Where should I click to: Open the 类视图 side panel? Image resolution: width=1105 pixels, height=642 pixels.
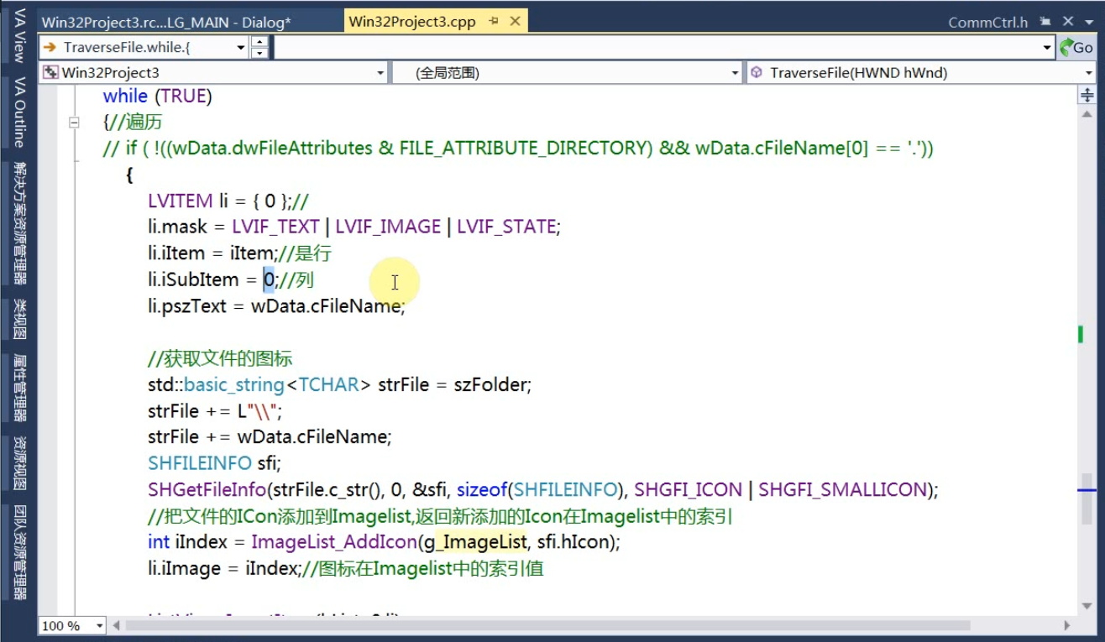pyautogui.click(x=18, y=319)
